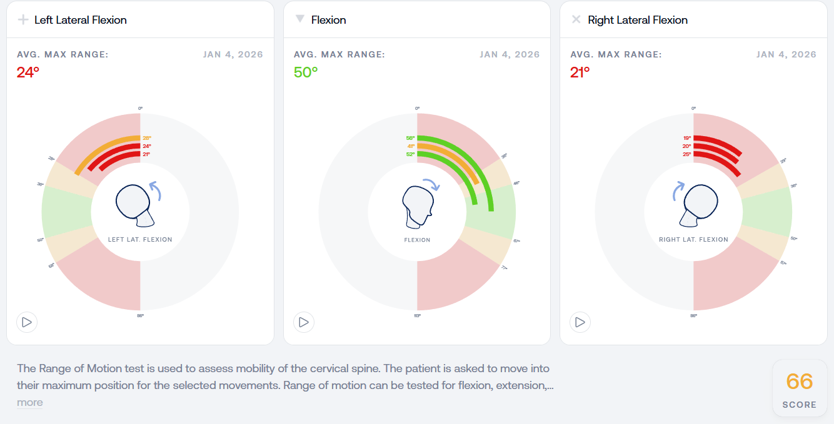Click the 50° average max range value
Image resolution: width=834 pixels, height=424 pixels.
[x=306, y=72]
